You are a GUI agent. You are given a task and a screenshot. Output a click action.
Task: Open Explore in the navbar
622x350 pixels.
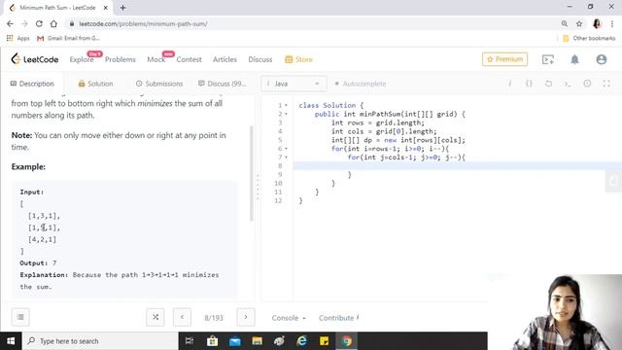click(82, 59)
